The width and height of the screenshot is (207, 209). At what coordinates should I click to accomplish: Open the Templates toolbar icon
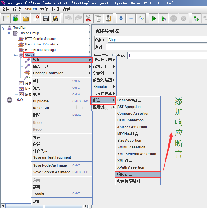[x=16, y=18]
